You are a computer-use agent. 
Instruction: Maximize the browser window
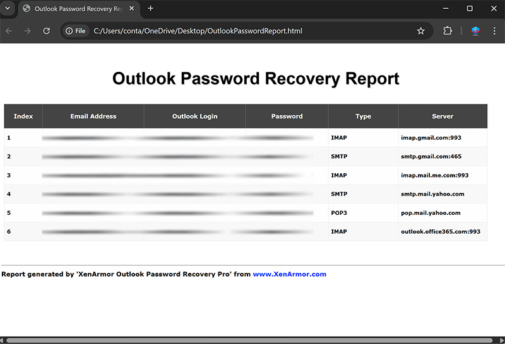[470, 8]
